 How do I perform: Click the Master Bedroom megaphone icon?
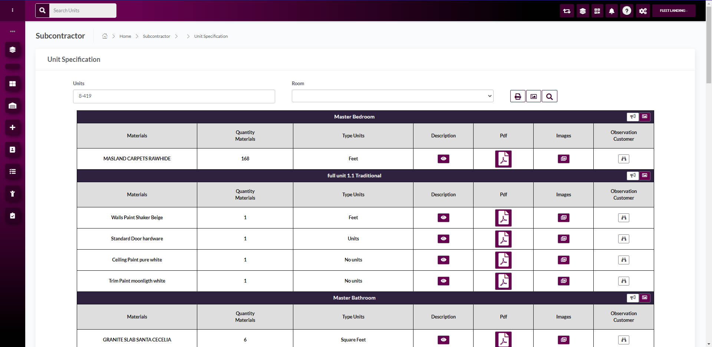633,117
